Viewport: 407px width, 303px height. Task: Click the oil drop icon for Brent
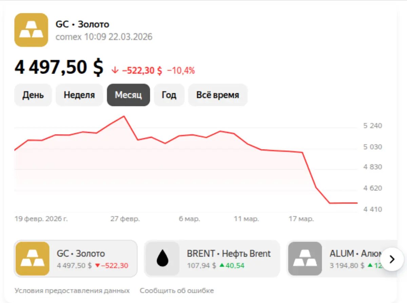pyautogui.click(x=162, y=259)
